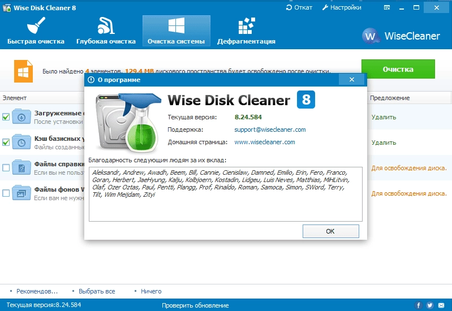Uncheck the Кэш базисных item checkbox
452x311 pixels.
(6, 142)
